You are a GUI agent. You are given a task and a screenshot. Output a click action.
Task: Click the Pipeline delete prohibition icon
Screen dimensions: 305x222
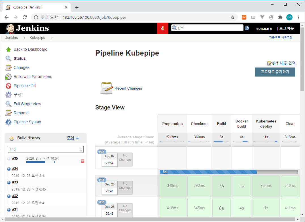click(9, 86)
